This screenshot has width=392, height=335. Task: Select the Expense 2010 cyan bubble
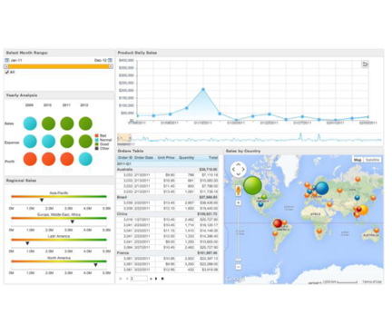point(48,142)
